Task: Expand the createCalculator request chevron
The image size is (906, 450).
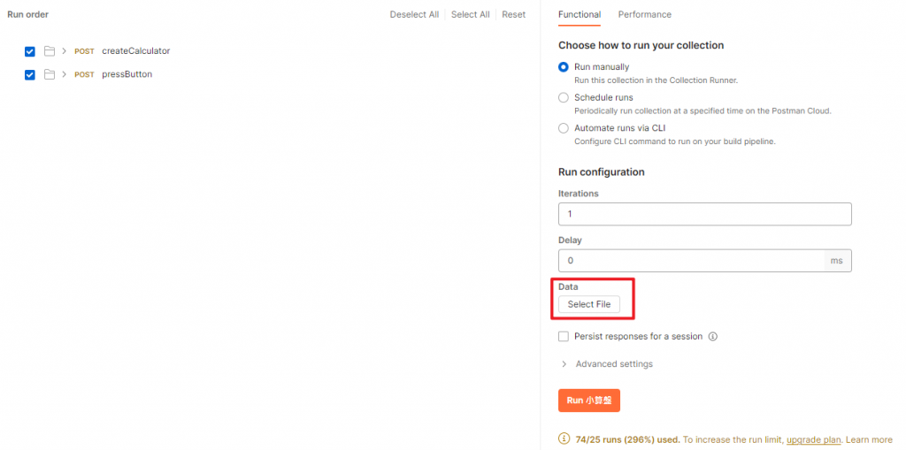Action: (64, 50)
